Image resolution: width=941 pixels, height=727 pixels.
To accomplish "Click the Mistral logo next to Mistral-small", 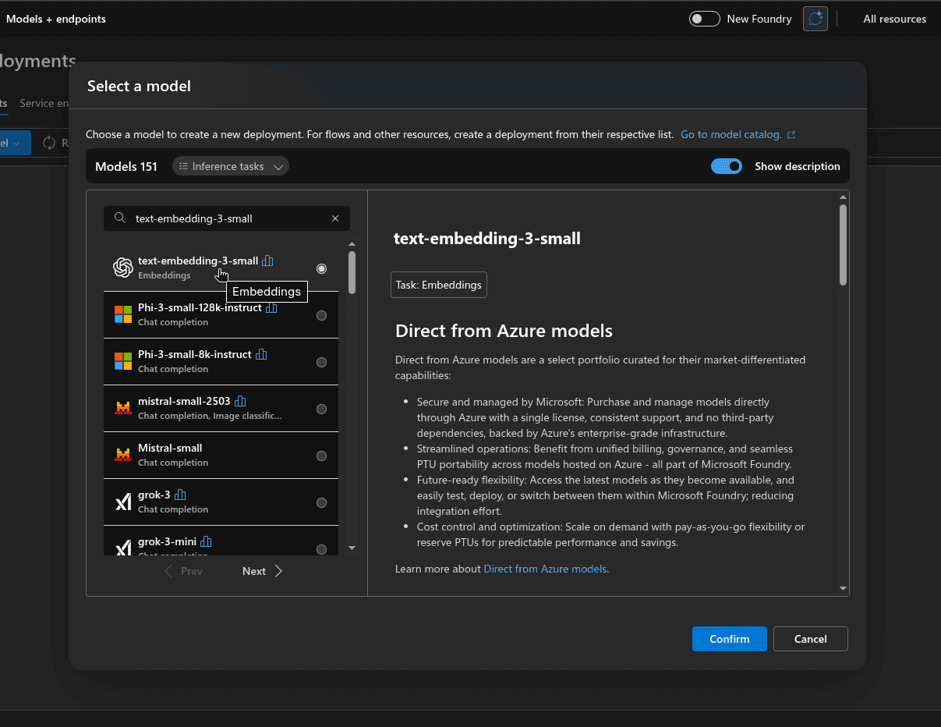I will pyautogui.click(x=122, y=455).
